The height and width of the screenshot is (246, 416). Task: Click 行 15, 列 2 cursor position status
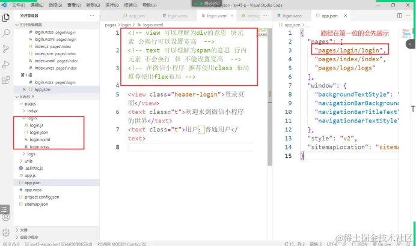coord(295,244)
